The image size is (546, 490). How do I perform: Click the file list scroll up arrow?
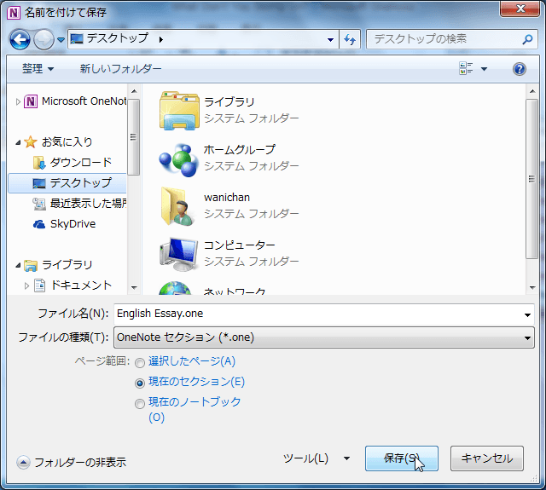(x=532, y=91)
